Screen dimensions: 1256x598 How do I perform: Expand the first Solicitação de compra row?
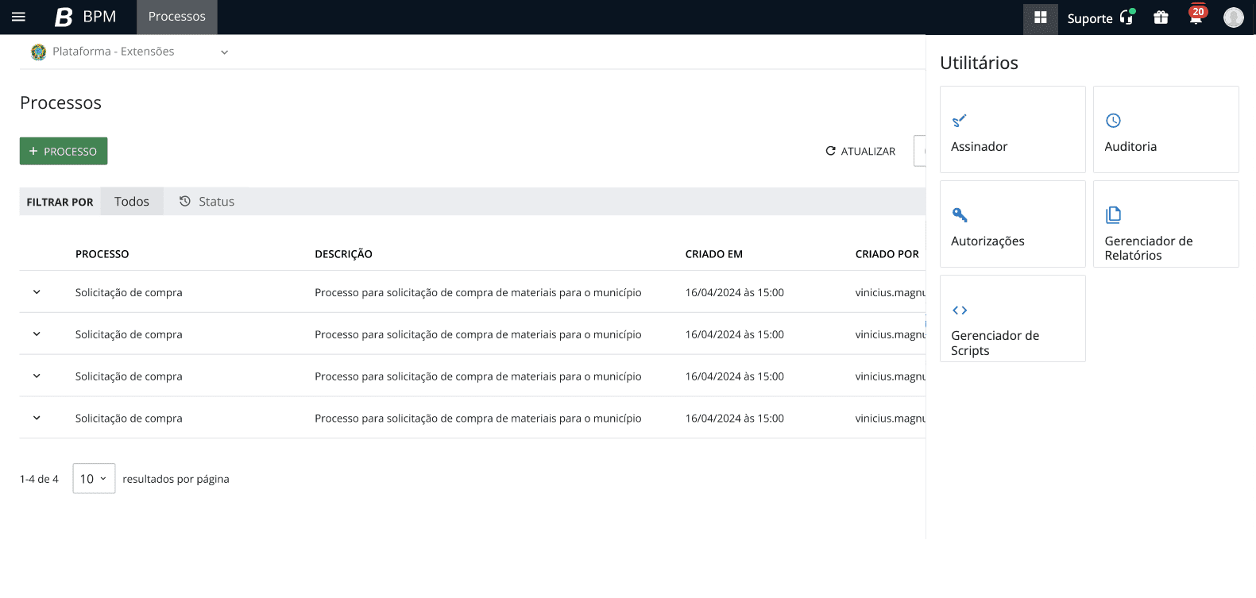[x=37, y=292]
